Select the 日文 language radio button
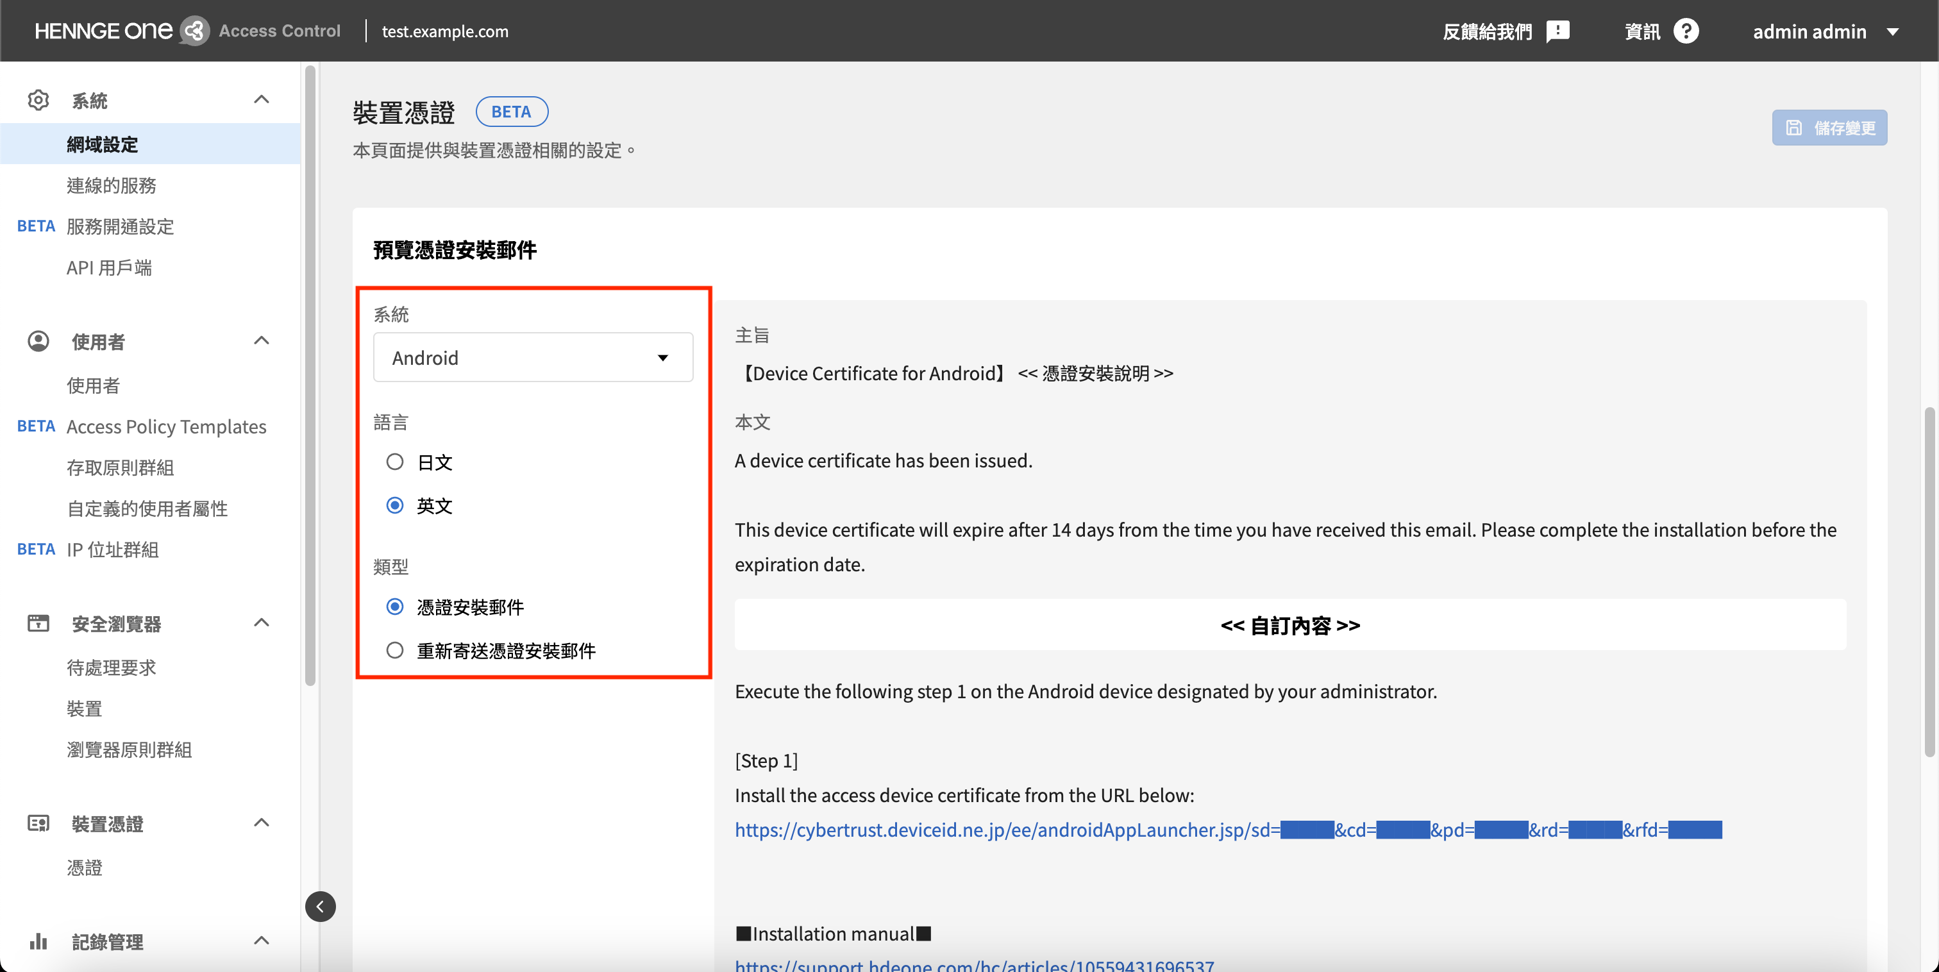 click(x=394, y=462)
